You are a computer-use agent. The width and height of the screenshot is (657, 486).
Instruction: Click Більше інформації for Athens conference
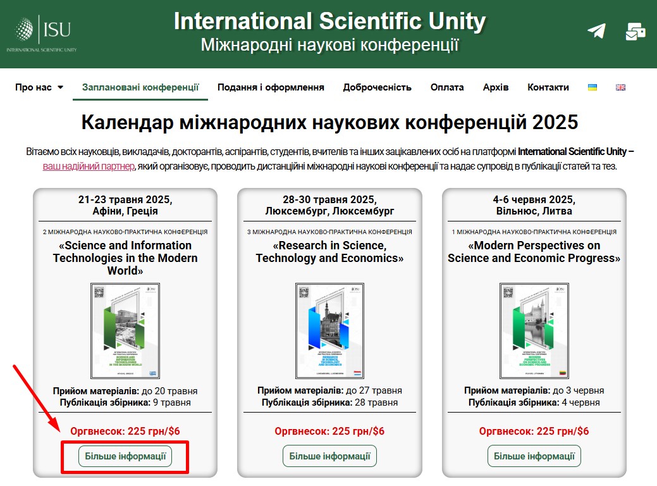pyautogui.click(x=125, y=456)
